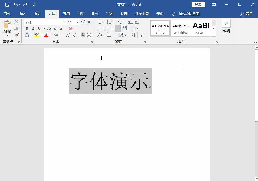Clear all formatting with the eraser icon
The image size is (258, 181).
(x=70, y=28)
